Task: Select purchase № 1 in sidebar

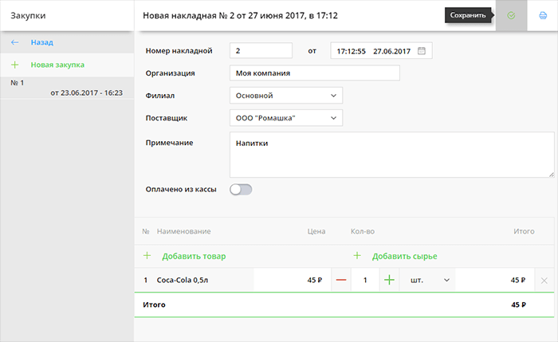Action: (66, 88)
